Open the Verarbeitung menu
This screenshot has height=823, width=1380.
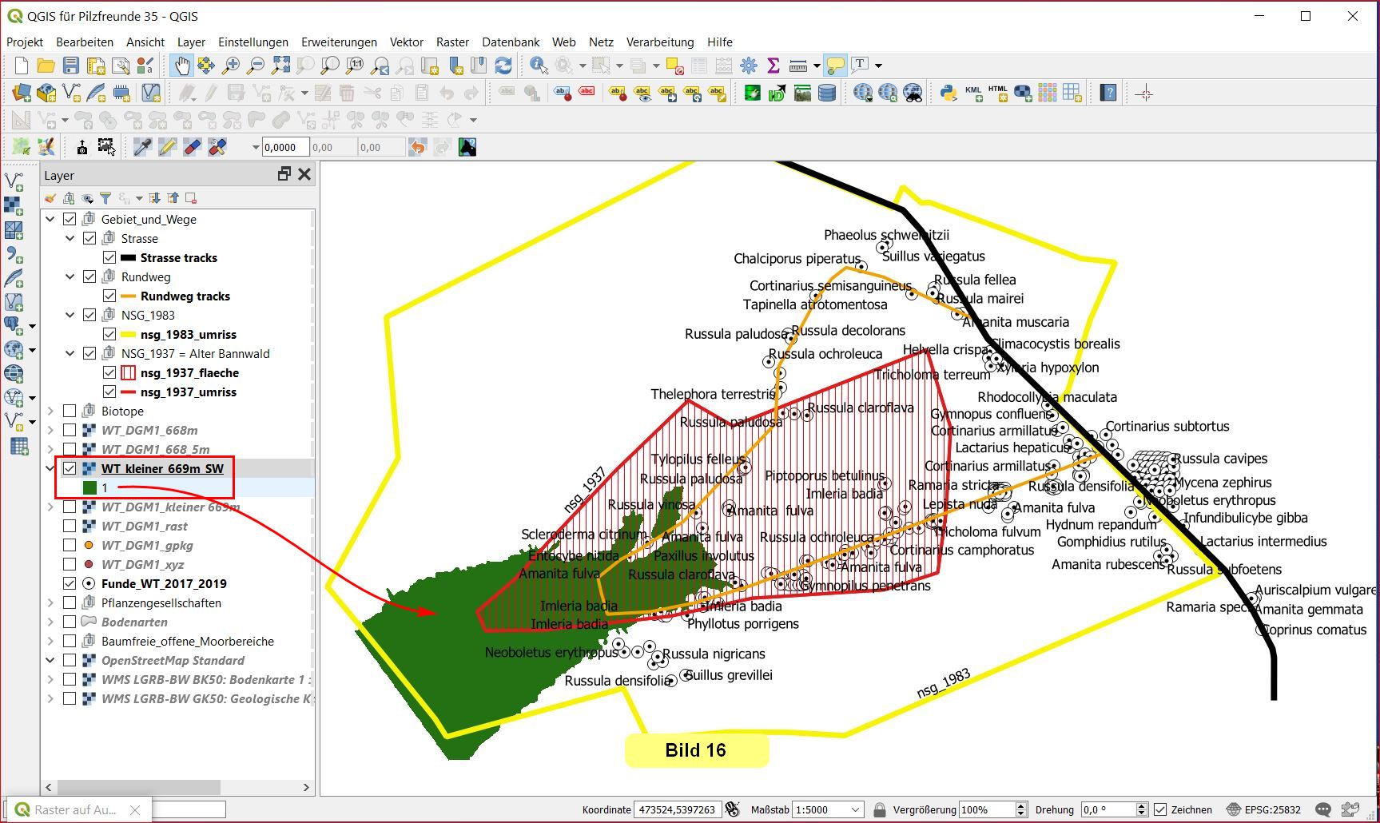click(x=659, y=42)
